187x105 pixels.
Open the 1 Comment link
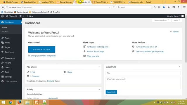point(35,76)
